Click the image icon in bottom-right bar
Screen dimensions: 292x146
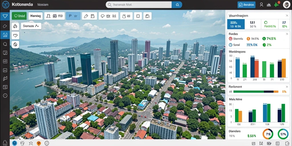[x=254, y=143]
